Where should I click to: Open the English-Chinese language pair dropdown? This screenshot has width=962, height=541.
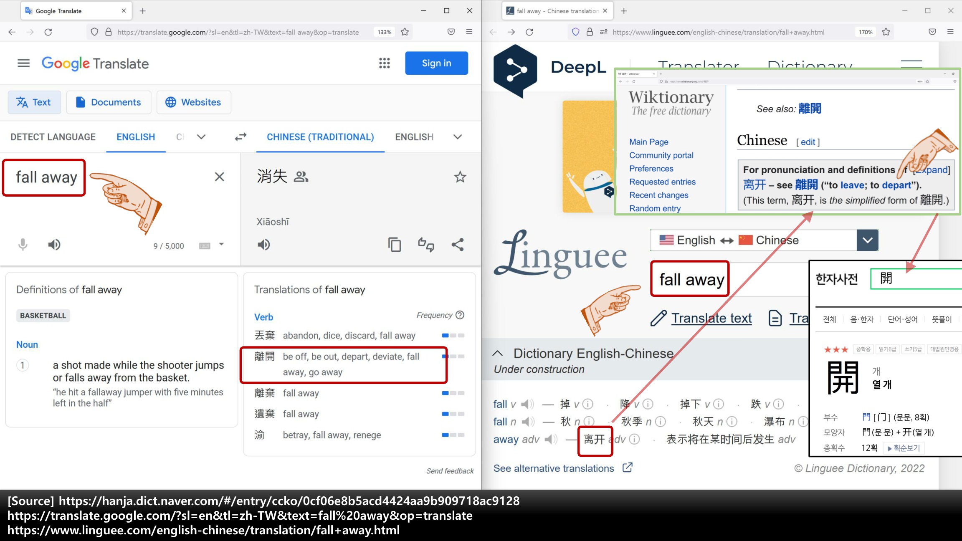(867, 240)
